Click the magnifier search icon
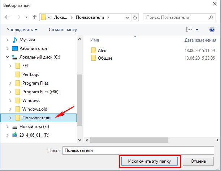Image resolution: width=221 pixels, height=171 pixels. (211, 17)
